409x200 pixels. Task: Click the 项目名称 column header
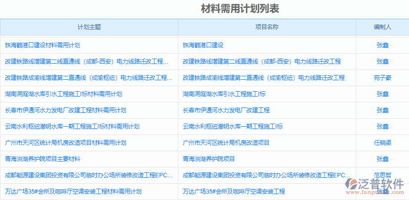point(267,27)
